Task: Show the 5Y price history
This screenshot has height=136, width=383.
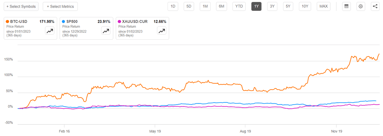Action: (288, 6)
